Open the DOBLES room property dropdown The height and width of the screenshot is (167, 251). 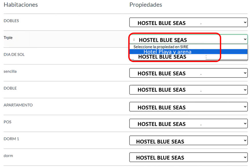click(188, 23)
